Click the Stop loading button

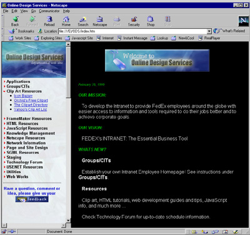(167, 21)
